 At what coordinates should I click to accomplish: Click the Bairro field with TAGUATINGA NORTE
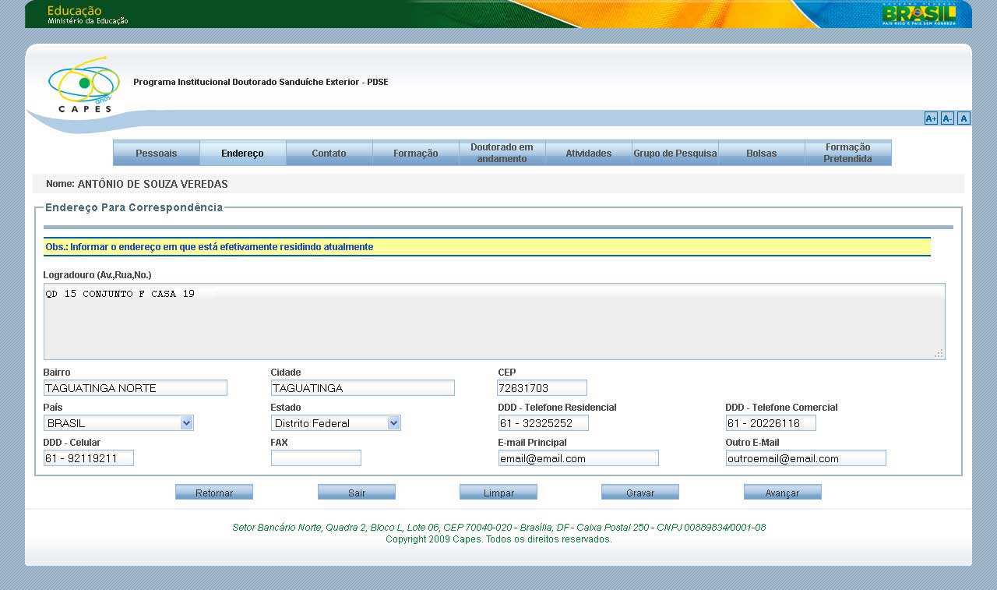click(x=136, y=388)
